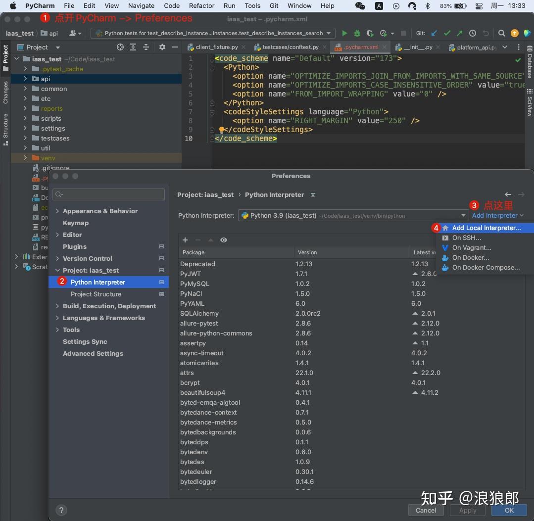Toggle show early releases eye icon
Screen dimensions: 534x521
(223, 240)
